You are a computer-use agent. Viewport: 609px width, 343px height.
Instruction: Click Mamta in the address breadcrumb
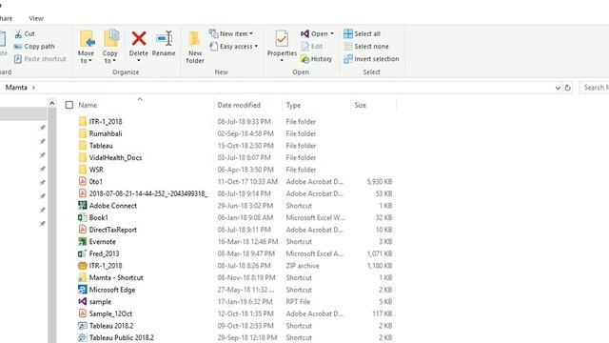16,88
